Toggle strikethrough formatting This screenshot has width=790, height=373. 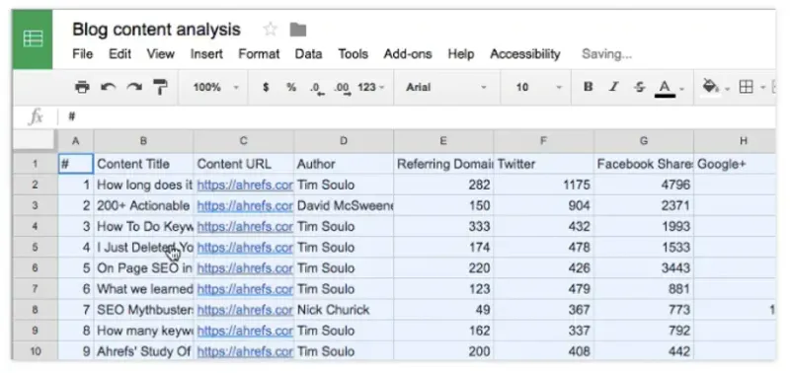(639, 87)
